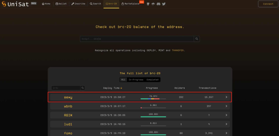Image resolution: width=279 pixels, height=136 pixels.
Task: Click the new badge on Marketplace
Action: (142, 2)
